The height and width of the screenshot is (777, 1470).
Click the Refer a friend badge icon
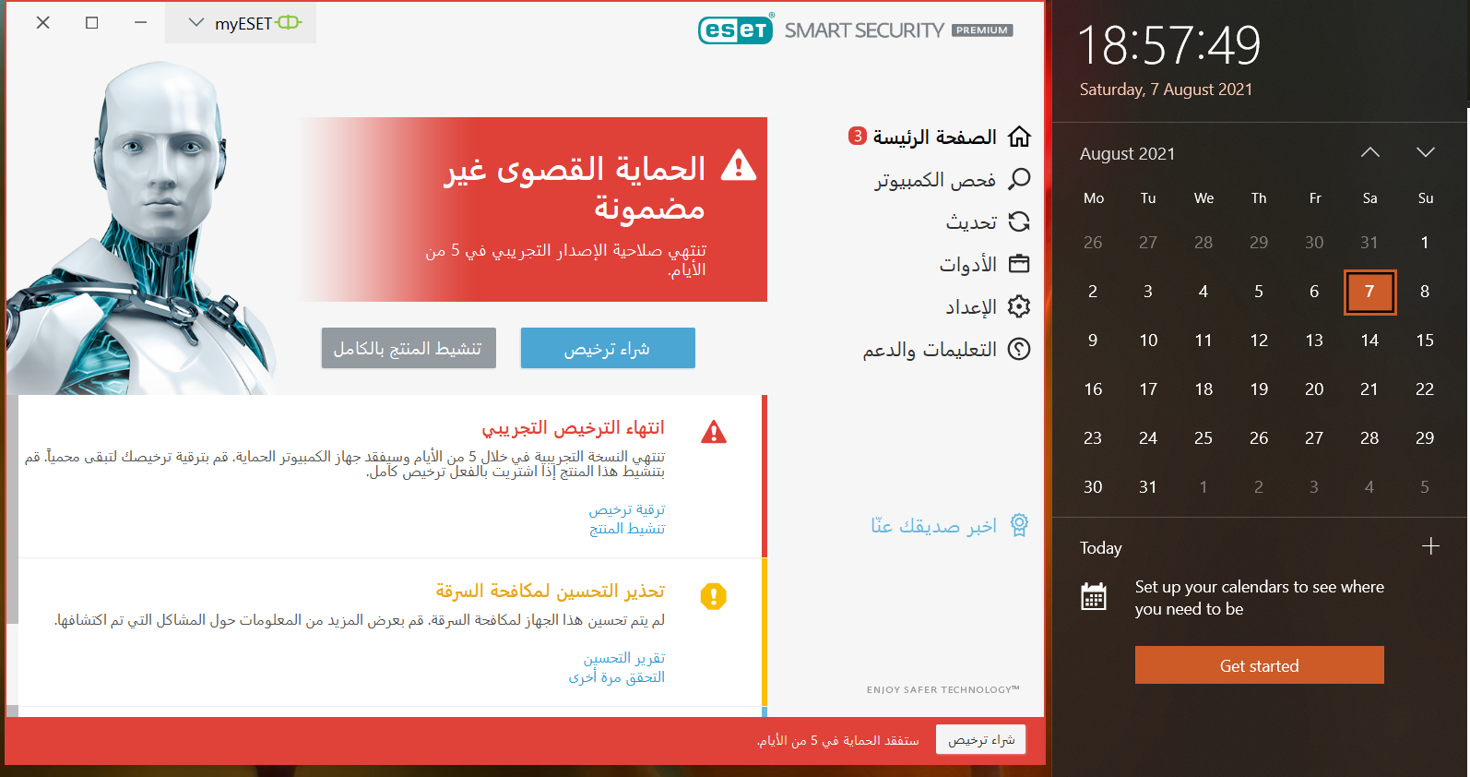tap(1019, 525)
